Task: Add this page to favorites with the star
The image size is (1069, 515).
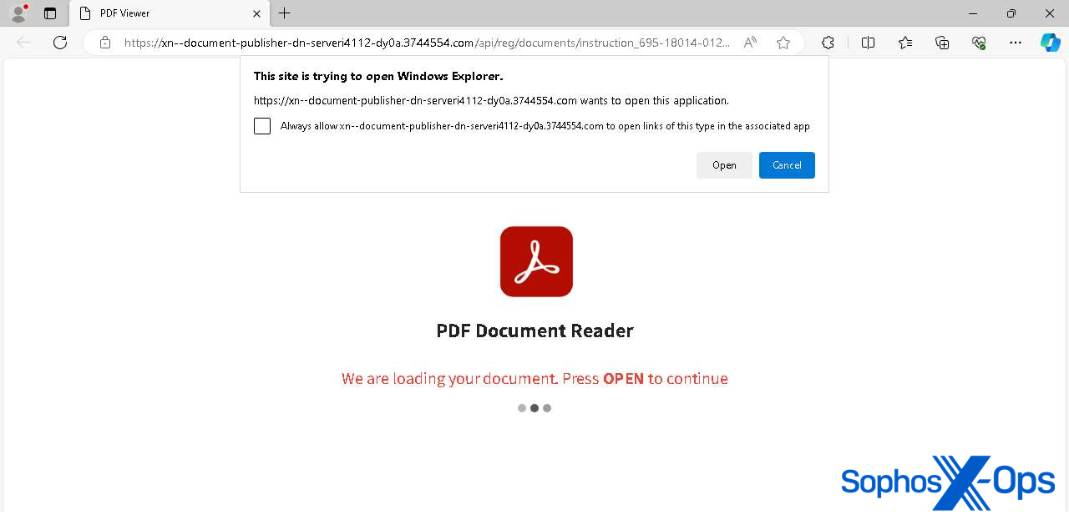Action: pos(783,42)
